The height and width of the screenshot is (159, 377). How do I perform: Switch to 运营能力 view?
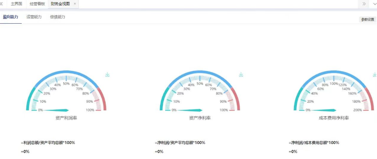34,17
